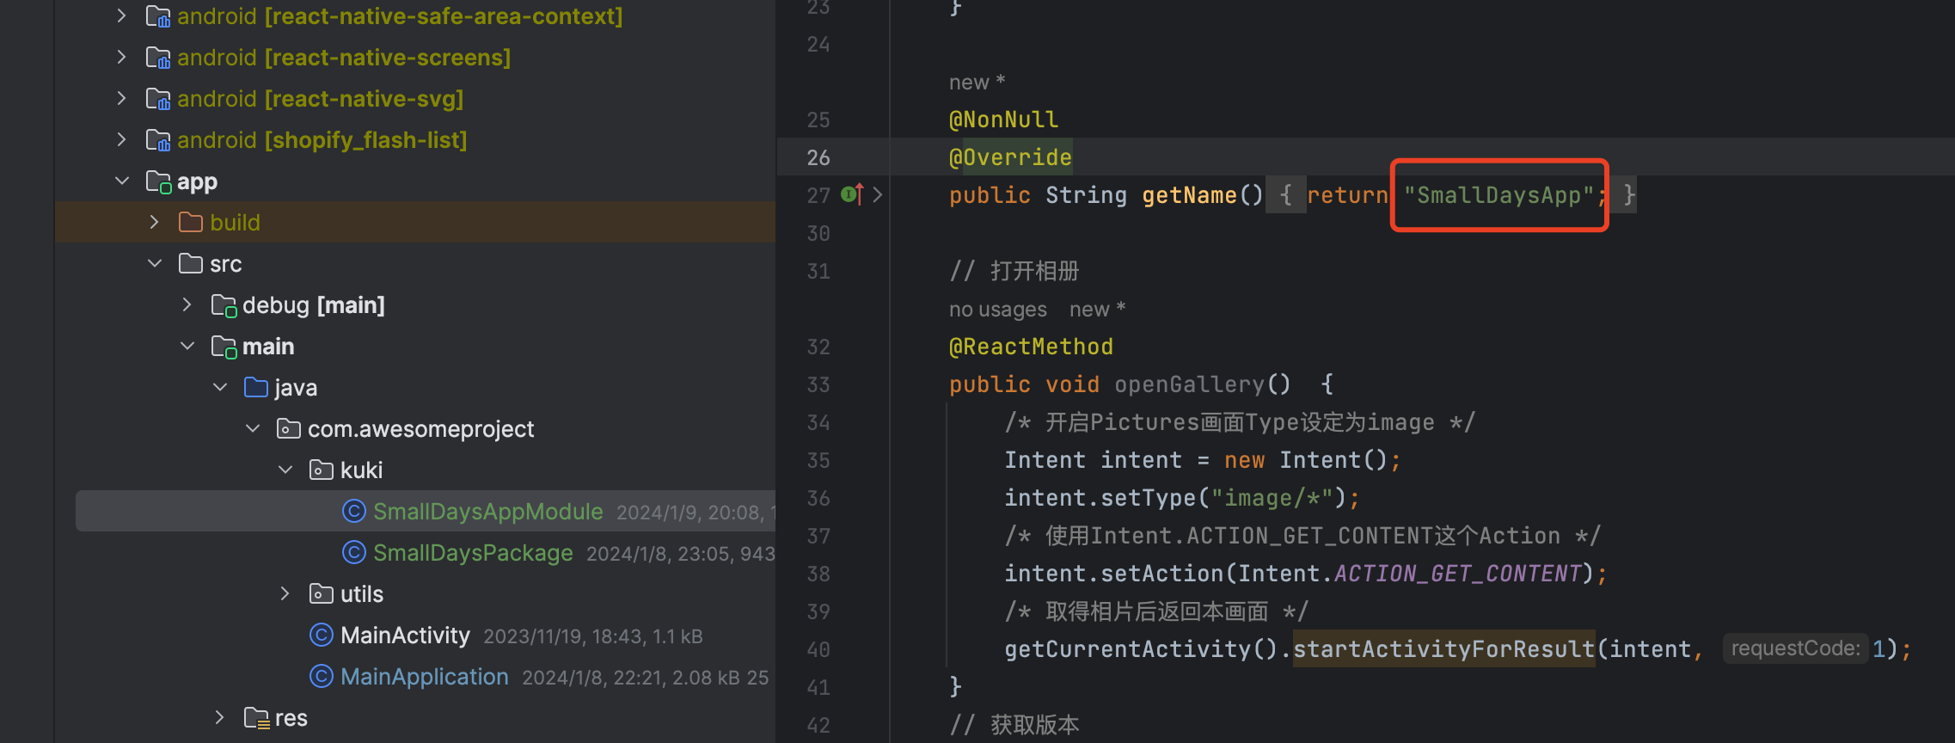Click MainActivity class icon
Screen dimensions: 1955x743
tap(322, 635)
